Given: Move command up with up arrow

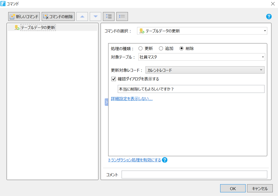Looking at the screenshot, I should tap(82, 17).
